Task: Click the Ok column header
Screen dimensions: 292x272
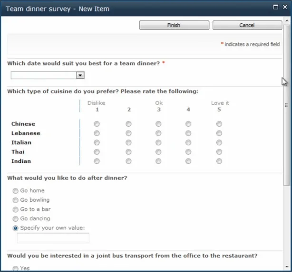Action: (159, 103)
